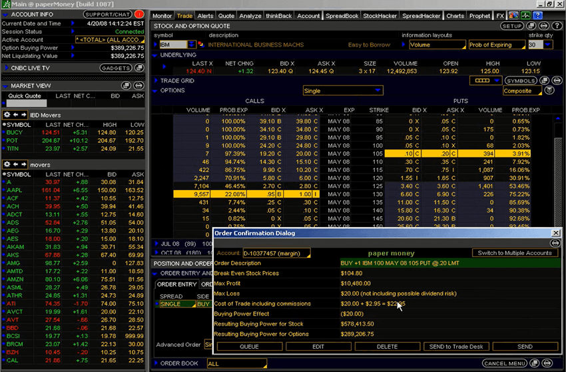Click the SYMBOL column dot in IBD Movers header
Image resolution: width=566 pixels, height=372 pixels.
point(4,125)
